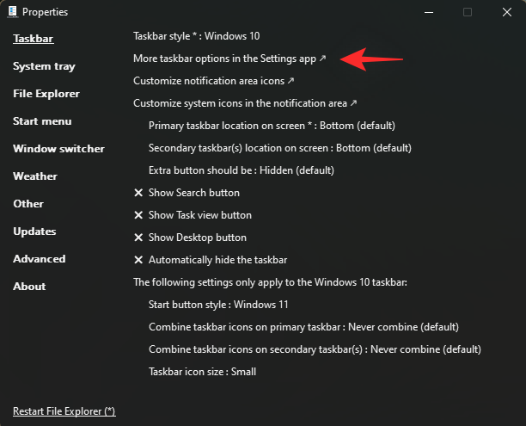Switch to Advanced section

point(40,259)
